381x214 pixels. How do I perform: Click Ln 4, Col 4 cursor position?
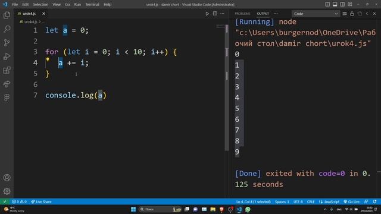point(254,202)
